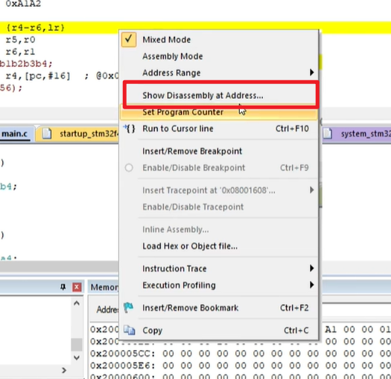This screenshot has height=379, width=391.
Task: Select Insert/Remove Breakpoint
Action: (x=192, y=151)
